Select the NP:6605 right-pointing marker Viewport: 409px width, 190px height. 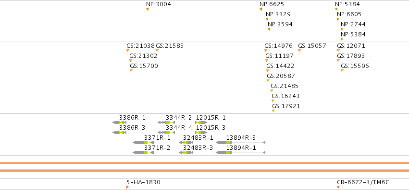point(338,19)
